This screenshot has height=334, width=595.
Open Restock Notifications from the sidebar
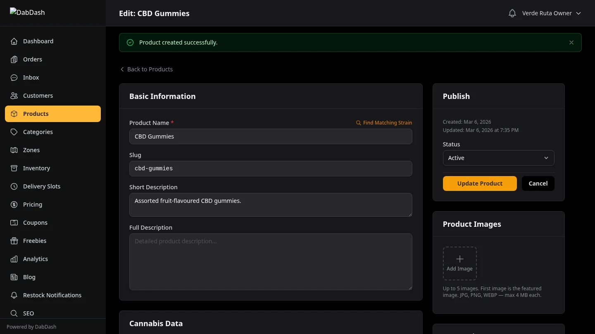point(52,295)
